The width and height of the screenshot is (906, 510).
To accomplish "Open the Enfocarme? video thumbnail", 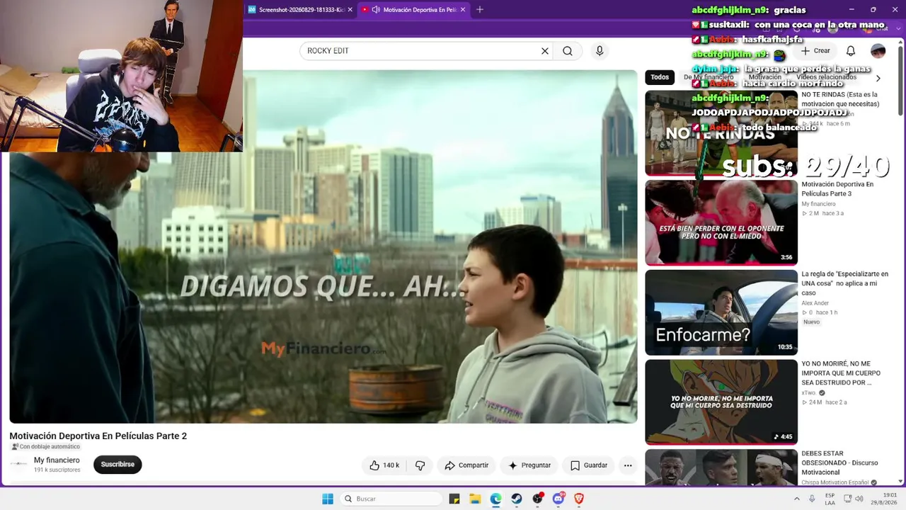I will [x=721, y=312].
